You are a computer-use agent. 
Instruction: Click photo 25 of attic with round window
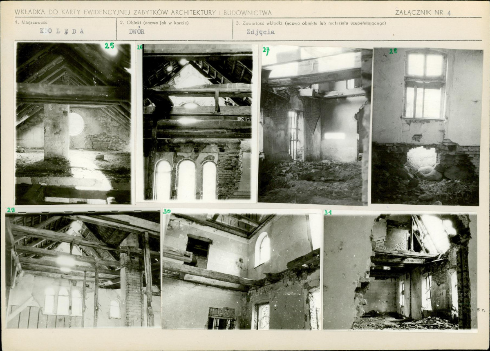pos(73,123)
